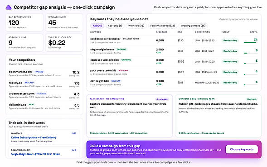Open the Typical Click Price $0.22 card
The width and height of the screenshot is (267, 167).
[64, 43]
